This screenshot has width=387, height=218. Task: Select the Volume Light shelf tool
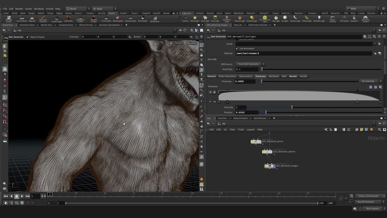[239, 19]
